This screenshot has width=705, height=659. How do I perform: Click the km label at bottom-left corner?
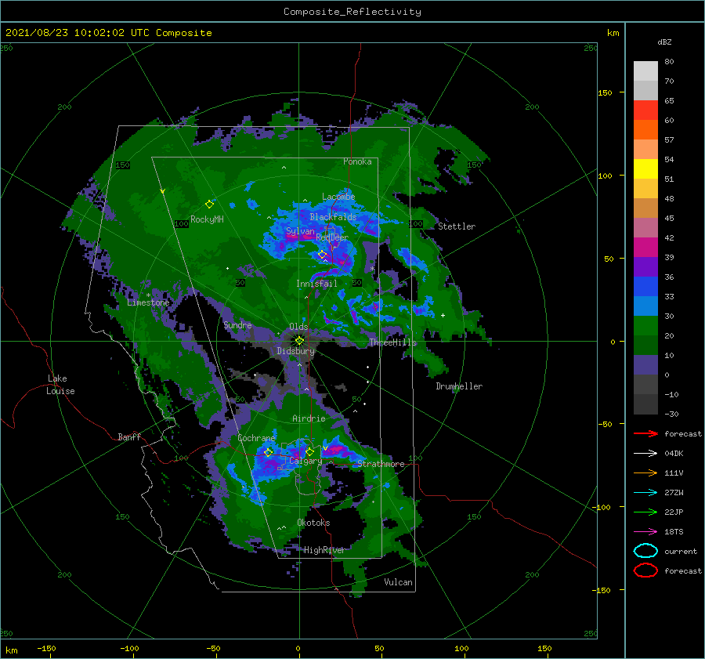click(x=11, y=650)
